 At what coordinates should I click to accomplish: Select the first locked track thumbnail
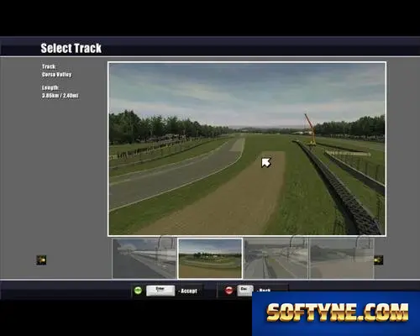144,259
